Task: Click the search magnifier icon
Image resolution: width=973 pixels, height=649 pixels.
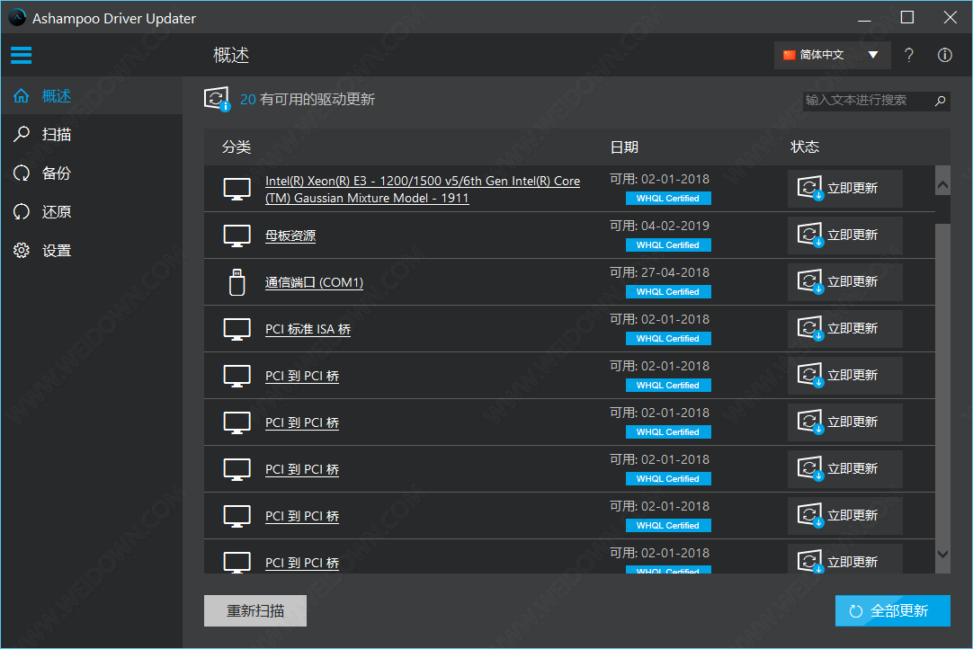Action: pos(940,100)
